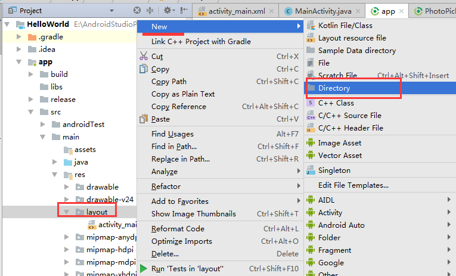Click the Singleton template icon

point(311,170)
